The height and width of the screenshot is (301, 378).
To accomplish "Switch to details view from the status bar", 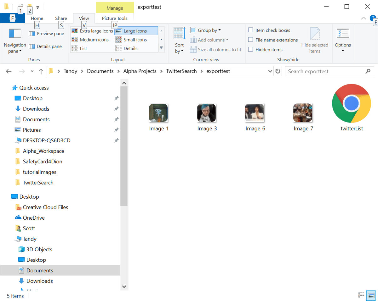I will [361, 295].
